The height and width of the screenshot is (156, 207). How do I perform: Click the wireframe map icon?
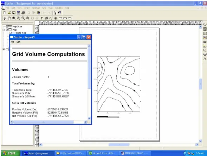point(205,55)
